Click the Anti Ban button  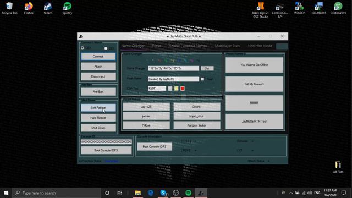[98, 92]
